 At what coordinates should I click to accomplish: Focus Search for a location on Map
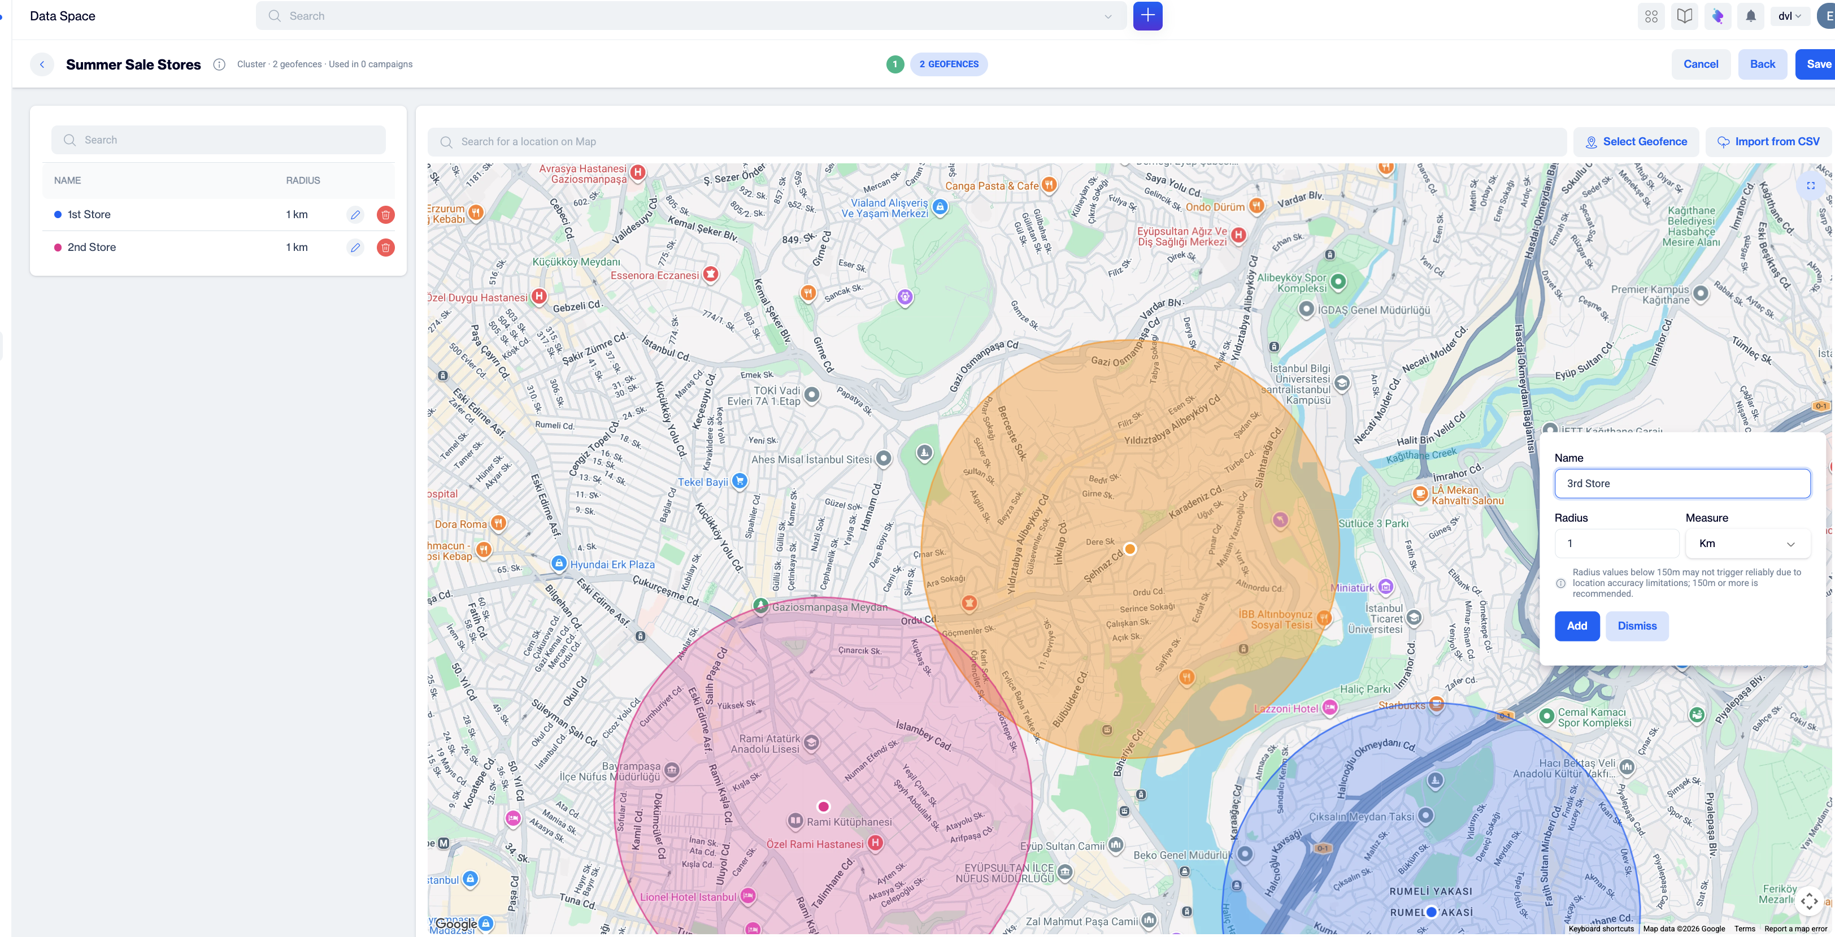pyautogui.click(x=997, y=142)
